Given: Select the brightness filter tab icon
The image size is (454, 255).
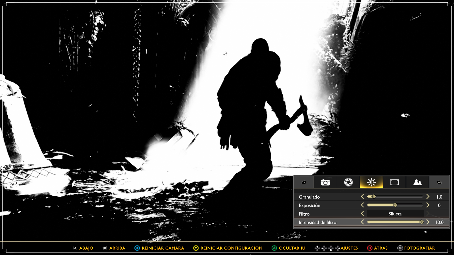Looking at the screenshot, I should click(371, 182).
